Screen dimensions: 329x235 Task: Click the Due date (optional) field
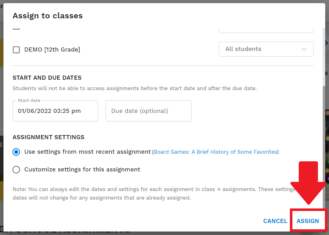[x=148, y=111]
